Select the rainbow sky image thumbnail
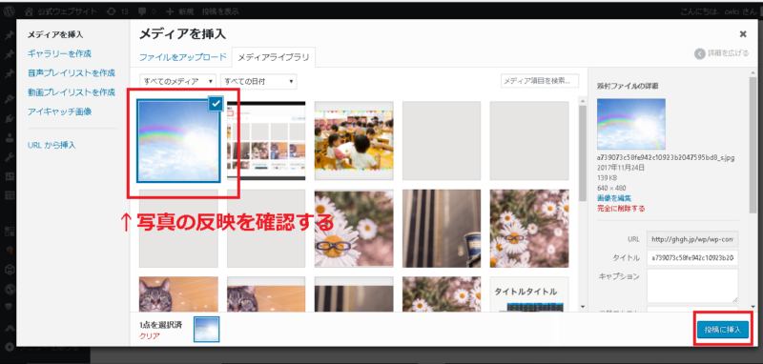The image size is (763, 364). pyautogui.click(x=178, y=141)
